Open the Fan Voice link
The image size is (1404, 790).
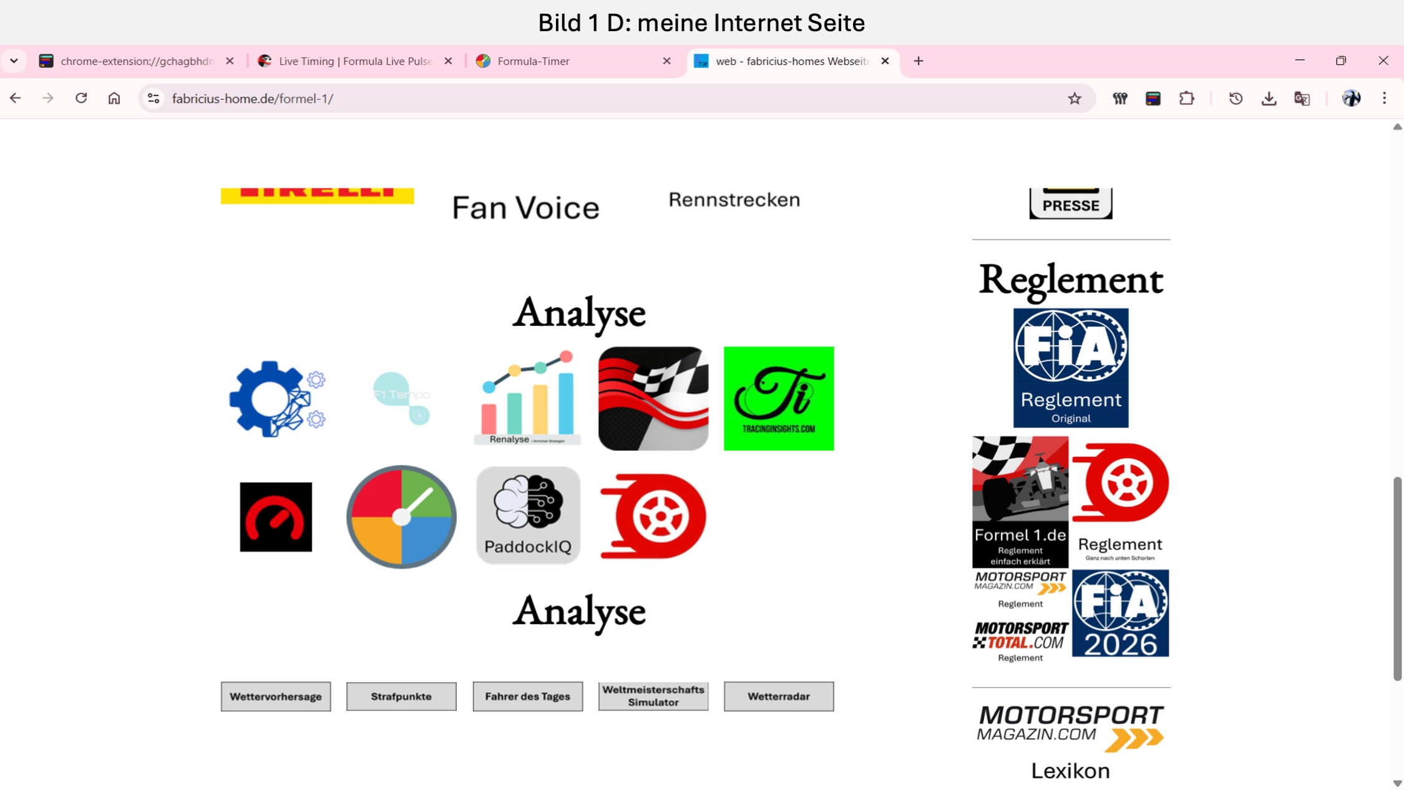pos(525,207)
